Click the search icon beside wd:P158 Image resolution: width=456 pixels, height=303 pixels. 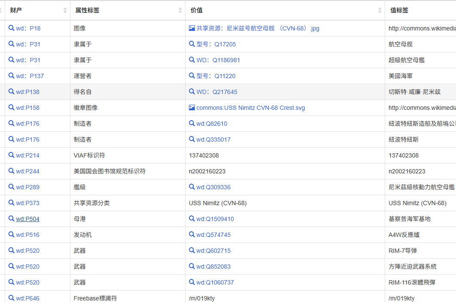11,107
